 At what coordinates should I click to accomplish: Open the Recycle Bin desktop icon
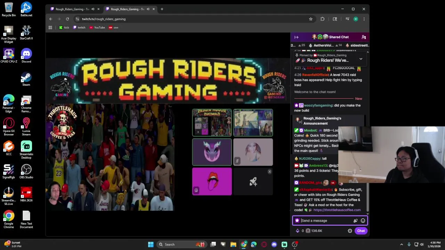coord(9,9)
